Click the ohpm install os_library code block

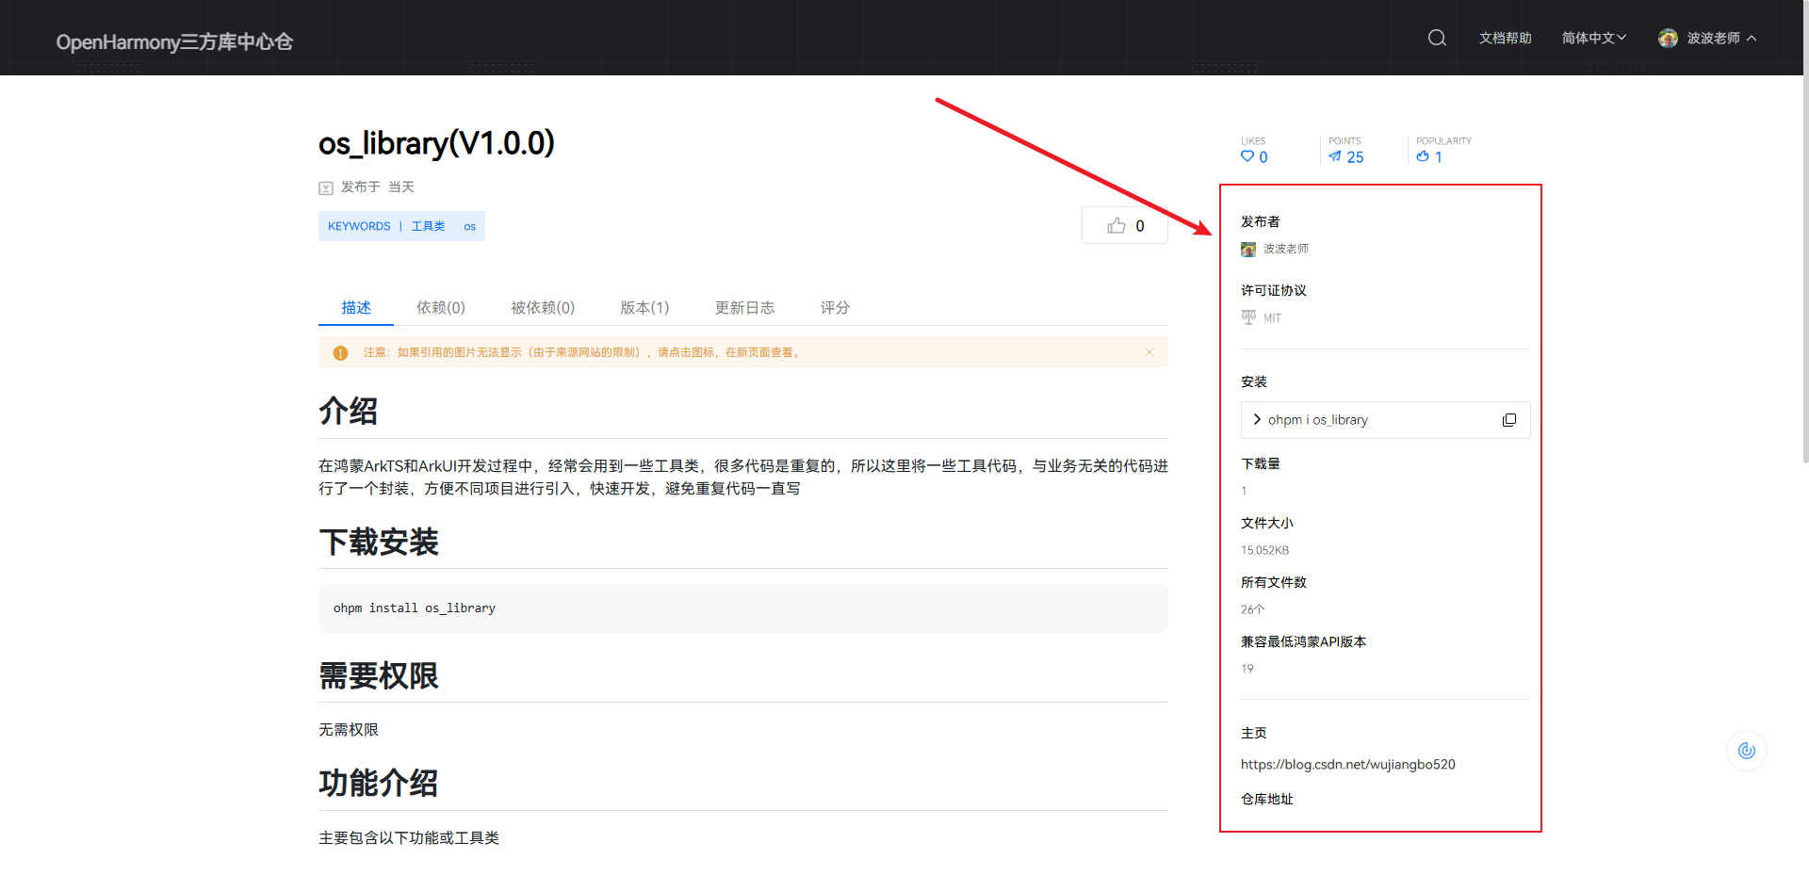(743, 608)
